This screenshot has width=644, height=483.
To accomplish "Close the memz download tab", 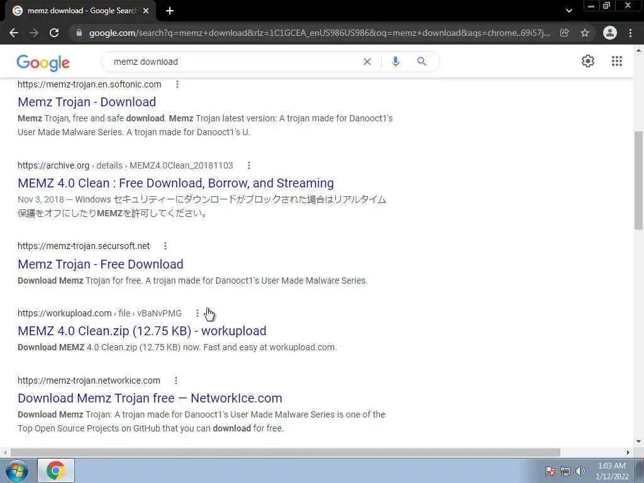I will click(146, 11).
